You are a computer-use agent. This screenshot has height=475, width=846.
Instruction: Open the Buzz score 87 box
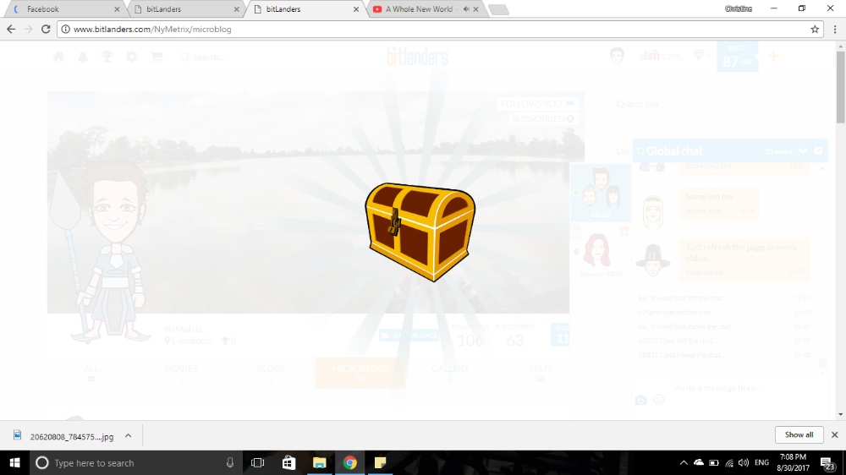(x=737, y=57)
